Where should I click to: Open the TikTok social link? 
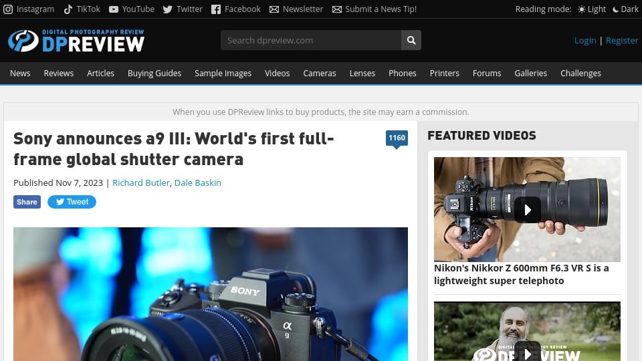82,9
